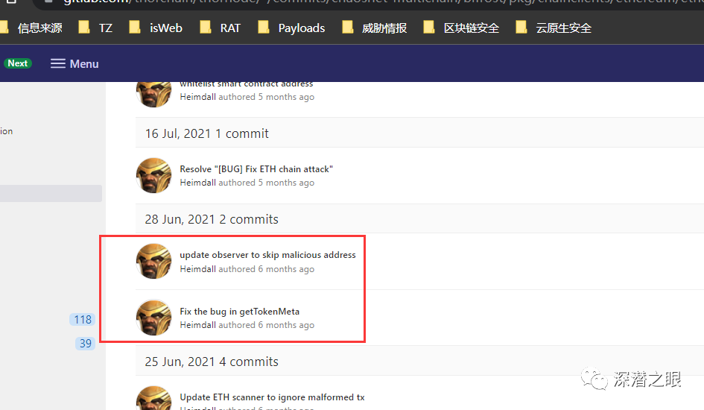The height and width of the screenshot is (410, 704).
Task: Open the isWeb bookmark folder
Action: click(x=156, y=28)
